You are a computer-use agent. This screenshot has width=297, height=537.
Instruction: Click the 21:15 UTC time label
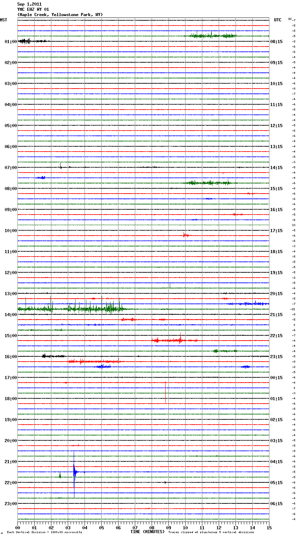click(276, 315)
